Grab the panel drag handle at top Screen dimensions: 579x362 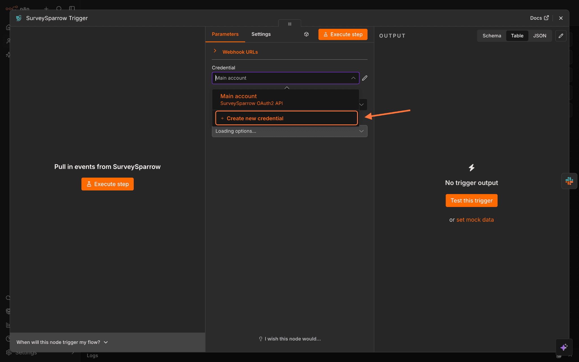(x=289, y=24)
